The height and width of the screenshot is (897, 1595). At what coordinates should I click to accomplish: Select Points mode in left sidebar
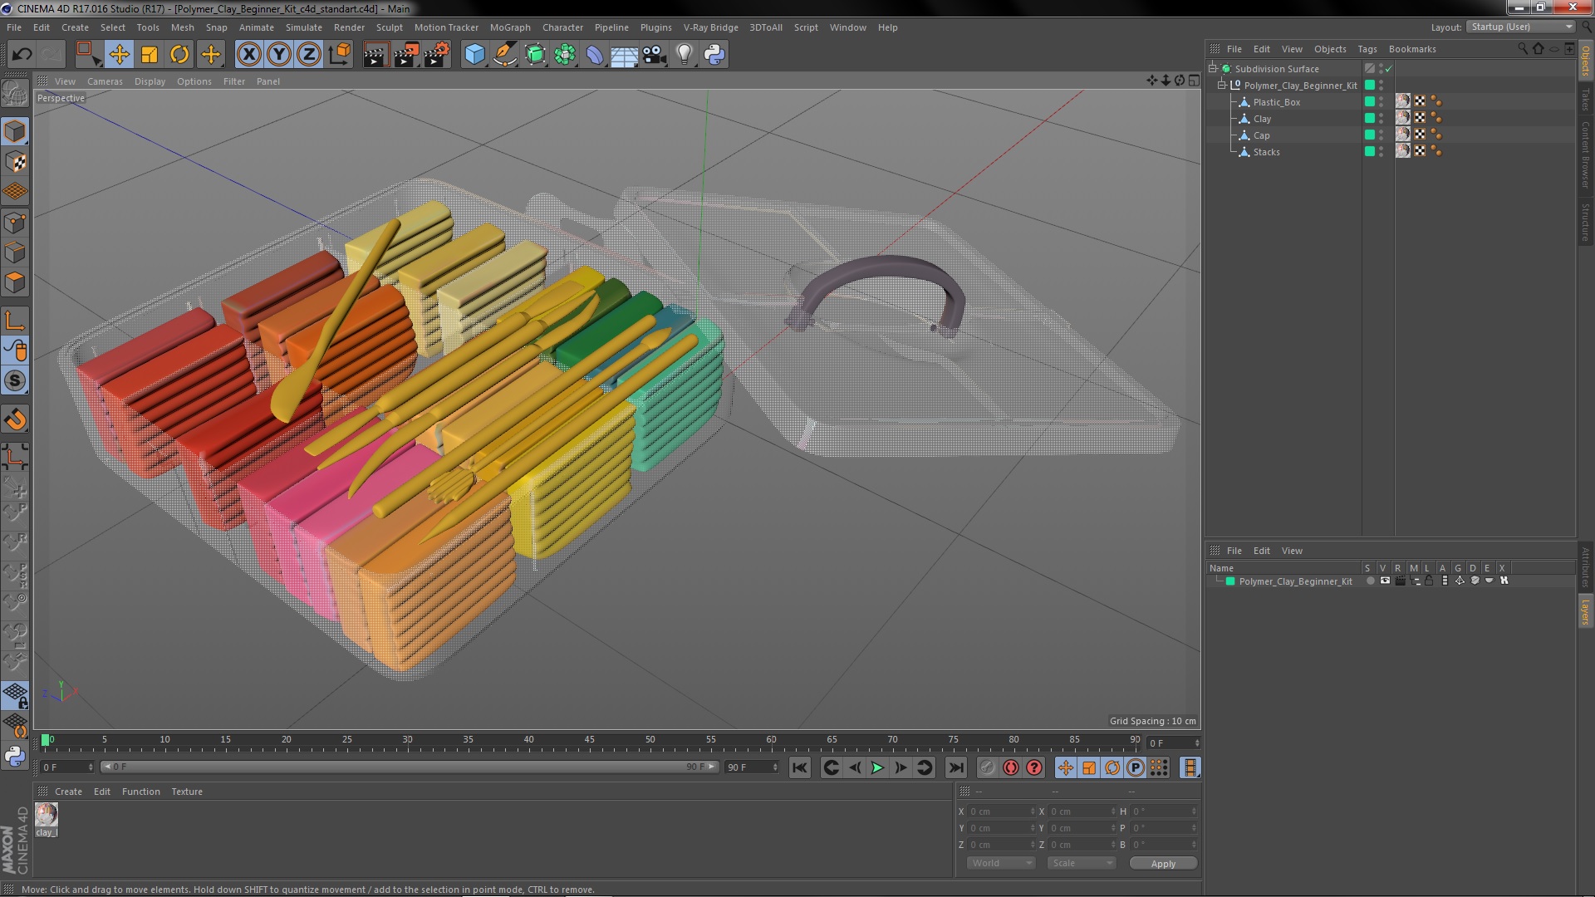[15, 223]
